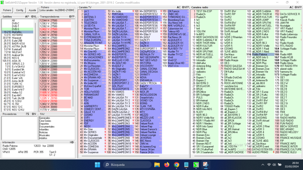Select TV channel Bloomberg Euro

click(175, 20)
